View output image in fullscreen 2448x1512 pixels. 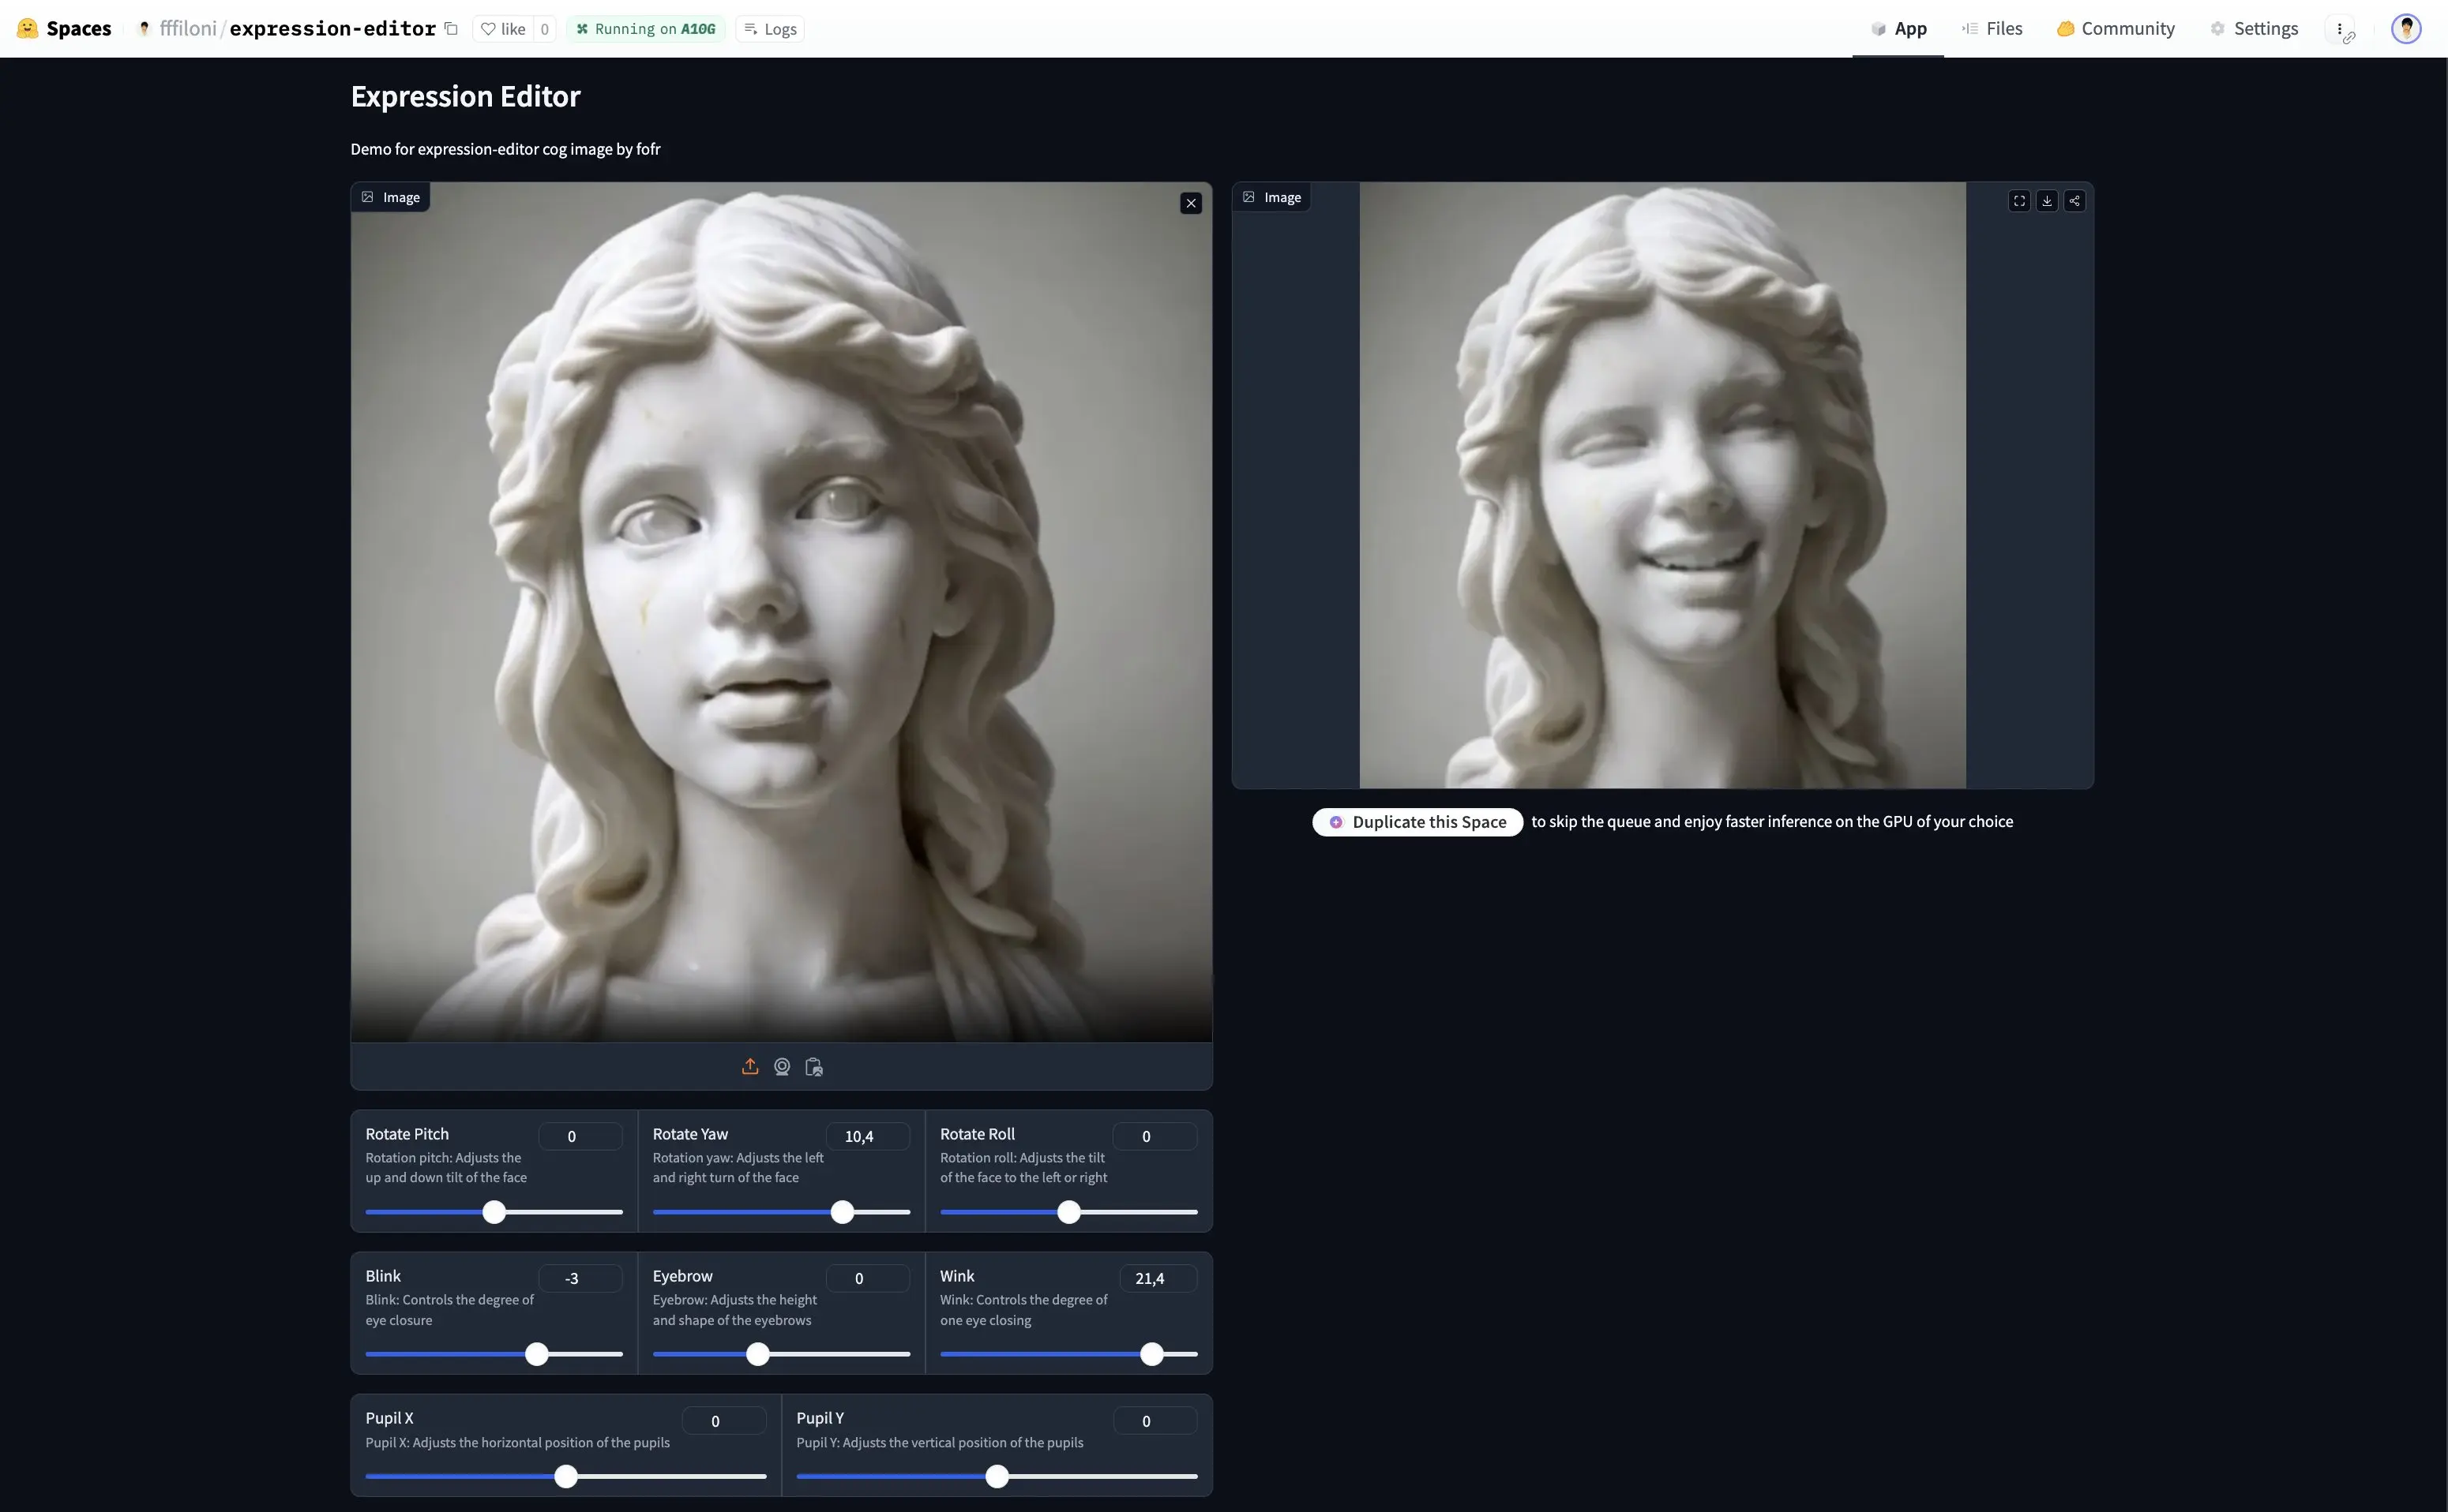(2019, 201)
